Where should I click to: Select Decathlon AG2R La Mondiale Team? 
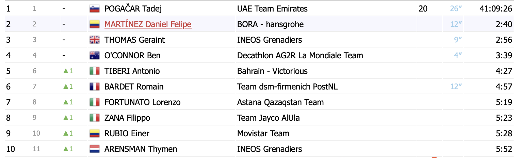pyautogui.click(x=300, y=56)
